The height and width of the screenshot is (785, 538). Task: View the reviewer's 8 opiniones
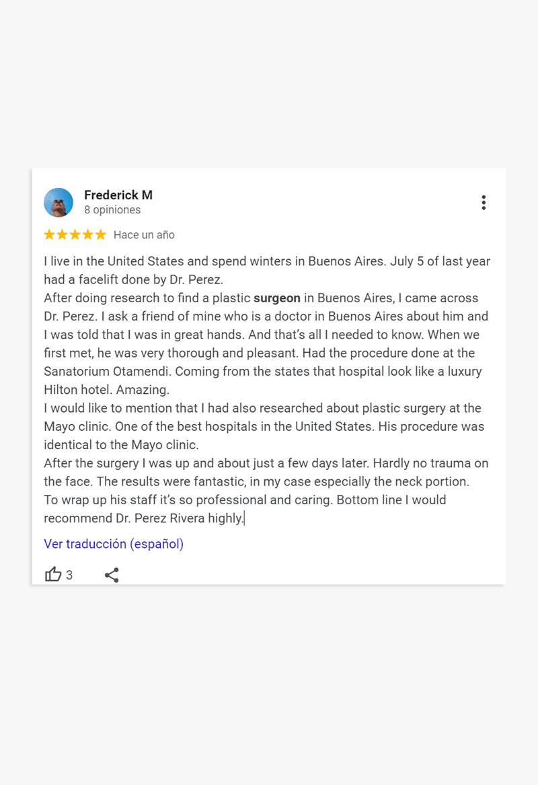point(112,210)
